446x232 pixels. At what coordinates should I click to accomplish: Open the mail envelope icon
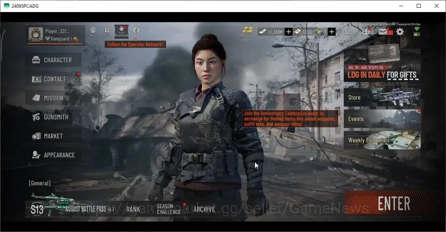click(383, 32)
